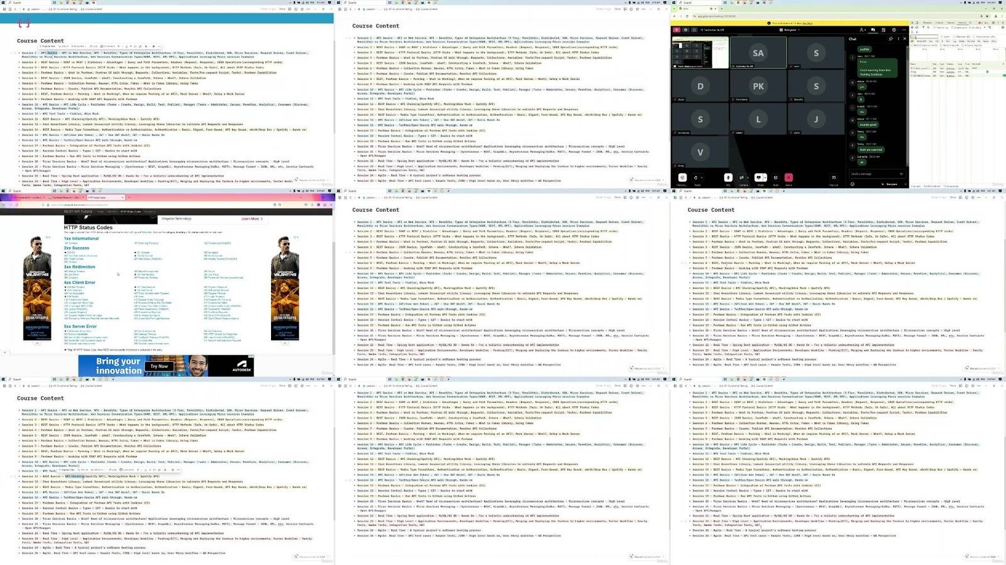Screen dimensions: 1006x565
Task: Click Try Now on the Autodesk ad
Action: click(x=159, y=366)
